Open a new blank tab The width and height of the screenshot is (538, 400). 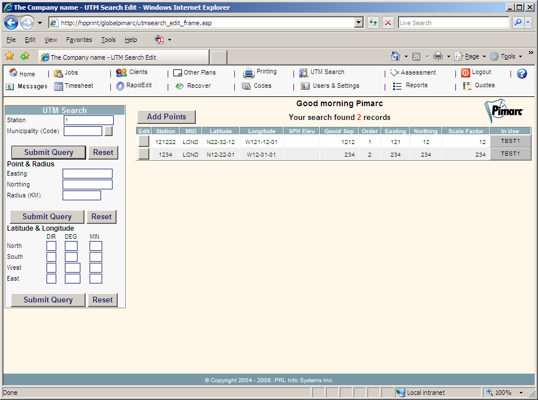(218, 57)
